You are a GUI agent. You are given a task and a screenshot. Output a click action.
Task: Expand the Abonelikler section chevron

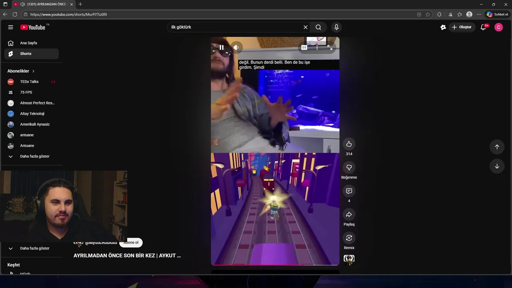point(34,71)
